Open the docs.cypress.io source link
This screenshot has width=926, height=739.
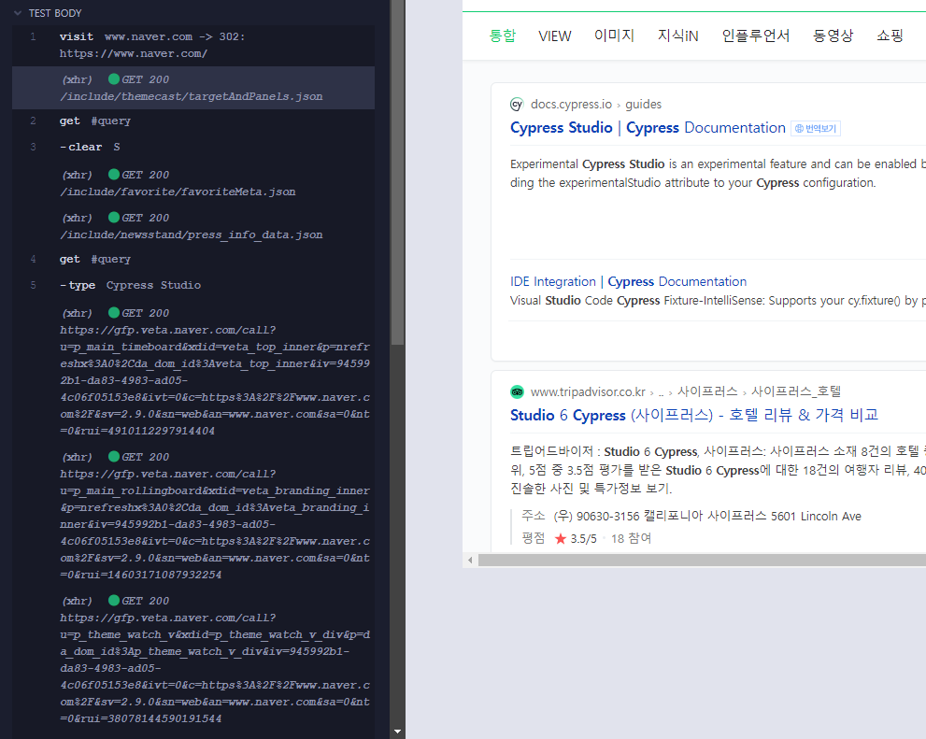click(x=571, y=105)
